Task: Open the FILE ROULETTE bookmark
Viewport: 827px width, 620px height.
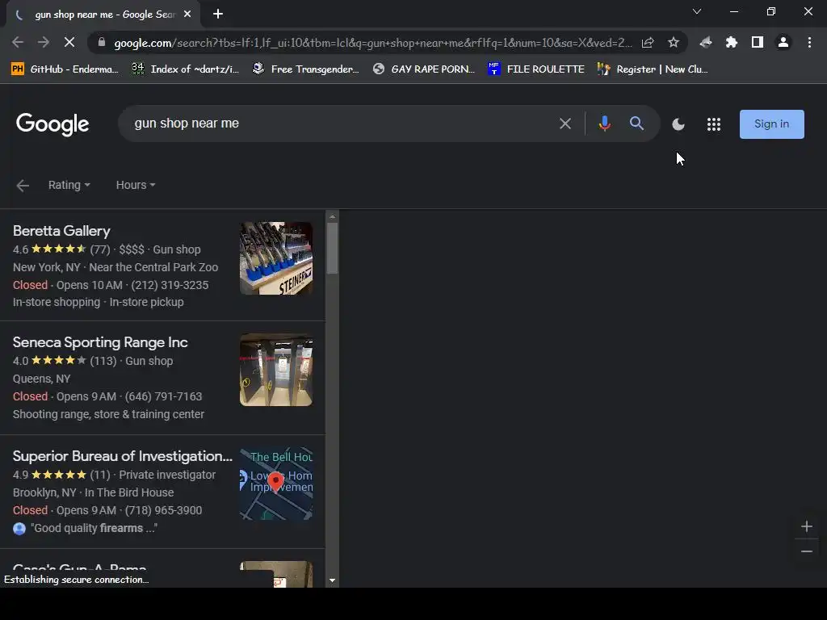Action: 536,69
